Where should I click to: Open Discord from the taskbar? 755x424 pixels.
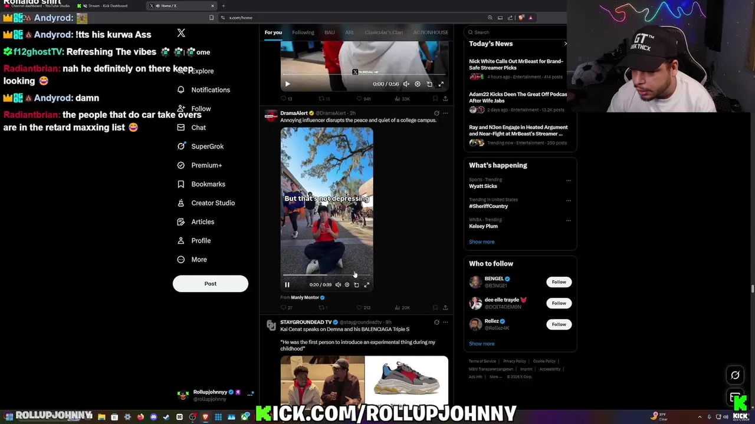click(153, 417)
